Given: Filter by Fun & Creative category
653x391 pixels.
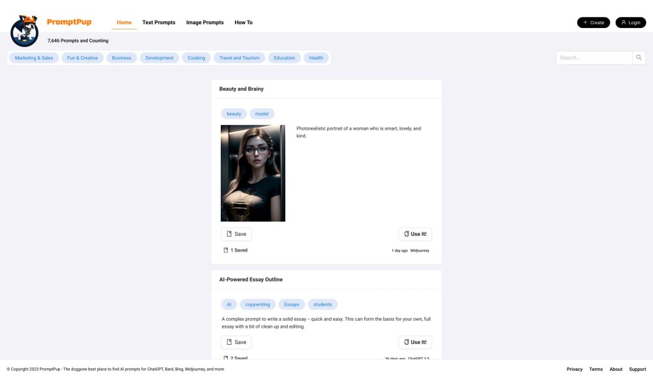Looking at the screenshot, I should tap(82, 58).
